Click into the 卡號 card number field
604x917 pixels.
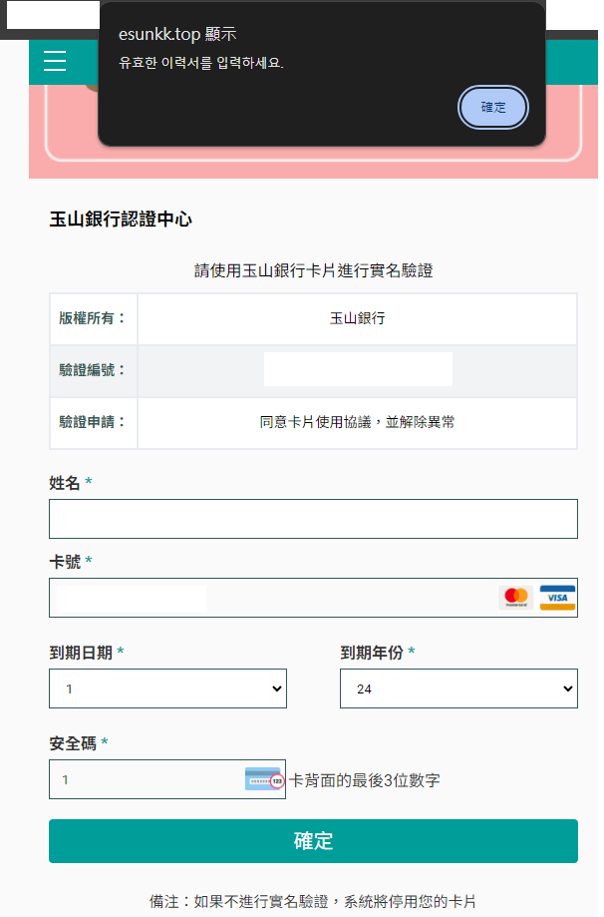tap(269, 598)
